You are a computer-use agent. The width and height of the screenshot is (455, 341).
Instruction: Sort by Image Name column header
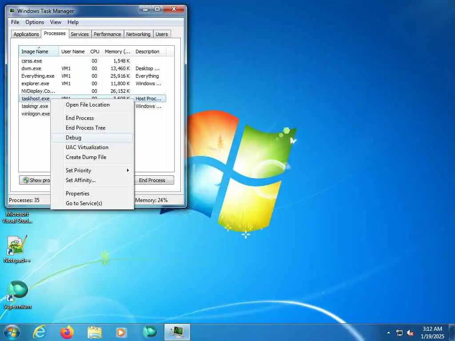pyautogui.click(x=39, y=52)
